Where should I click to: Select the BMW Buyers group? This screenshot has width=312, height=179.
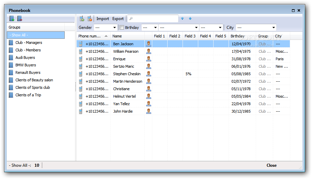tap(26, 65)
